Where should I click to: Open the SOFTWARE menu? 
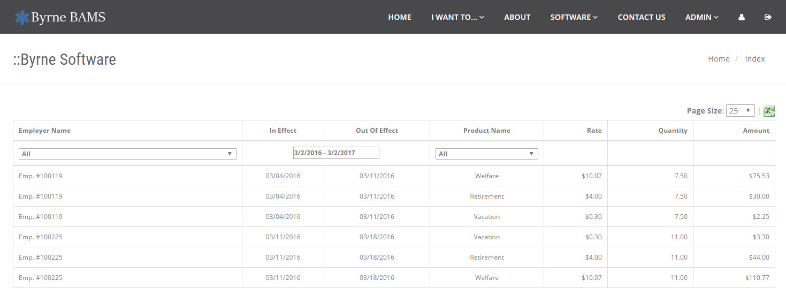574,17
